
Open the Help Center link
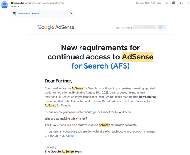point(67,136)
